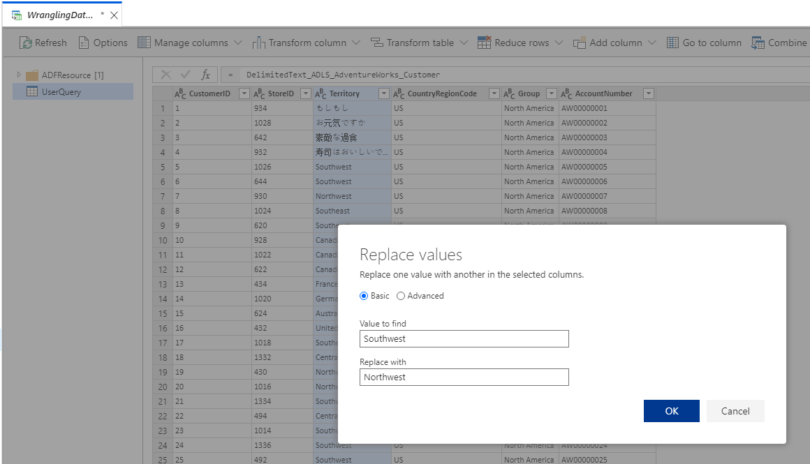Click the Replace with input field

(464, 377)
